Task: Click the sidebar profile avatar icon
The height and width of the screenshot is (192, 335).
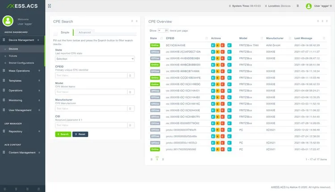Action: 8,21
